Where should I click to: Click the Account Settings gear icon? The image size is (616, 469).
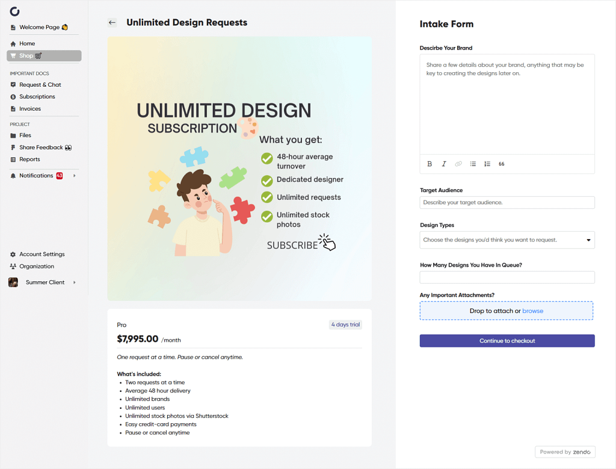click(x=13, y=254)
